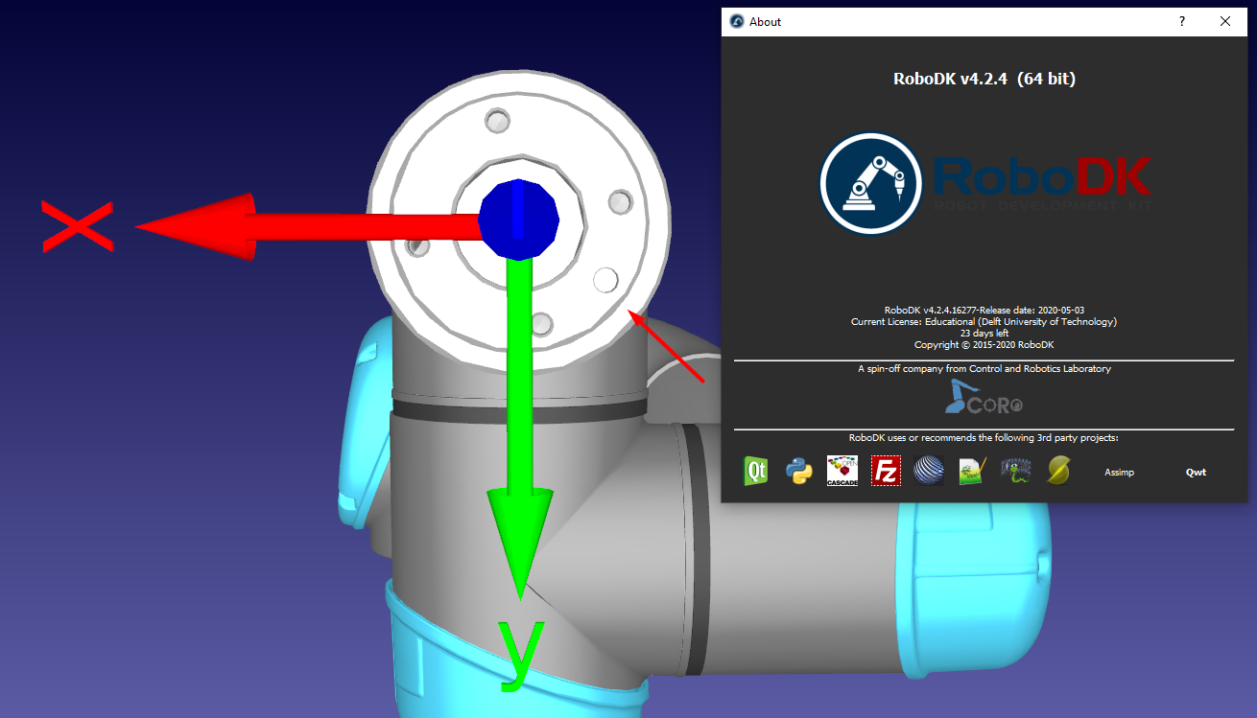The image size is (1257, 718).
Task: Open the Open CASCADE project icon
Action: [x=842, y=471]
